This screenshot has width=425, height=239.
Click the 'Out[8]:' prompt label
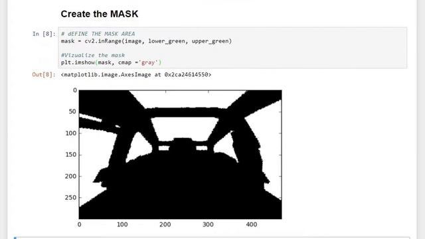click(44, 74)
